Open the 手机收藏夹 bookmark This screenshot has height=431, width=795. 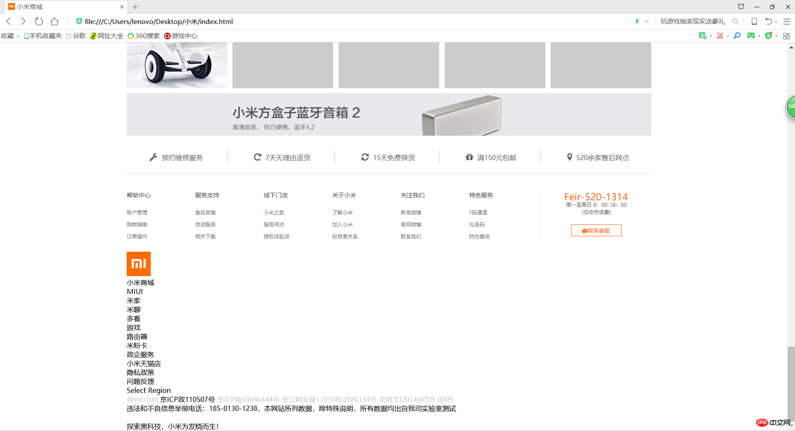(x=43, y=36)
